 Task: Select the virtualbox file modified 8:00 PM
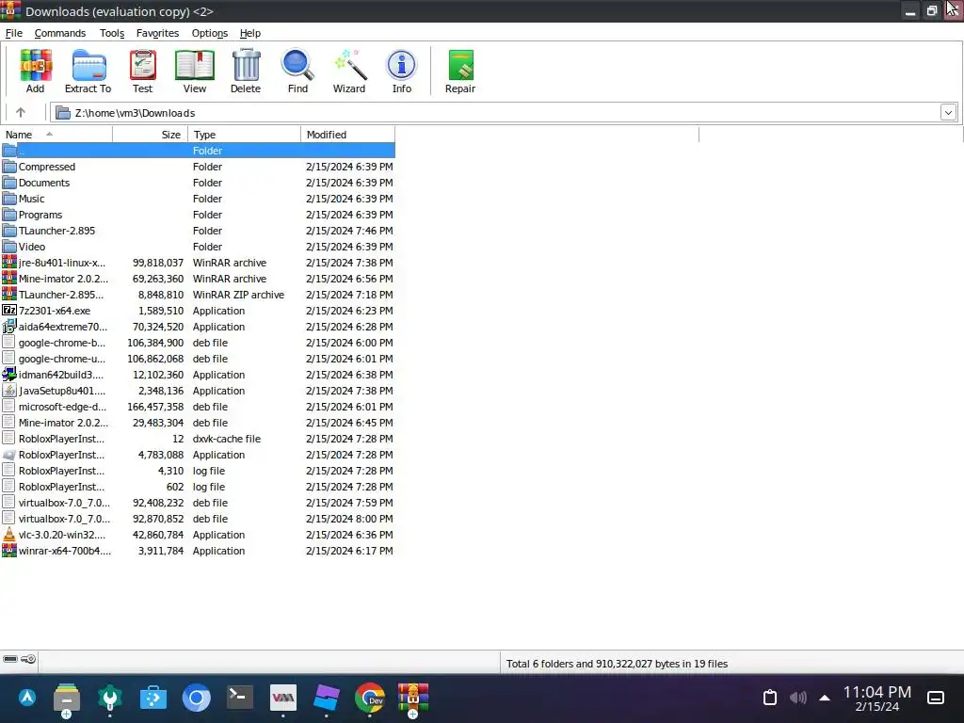tap(198, 519)
